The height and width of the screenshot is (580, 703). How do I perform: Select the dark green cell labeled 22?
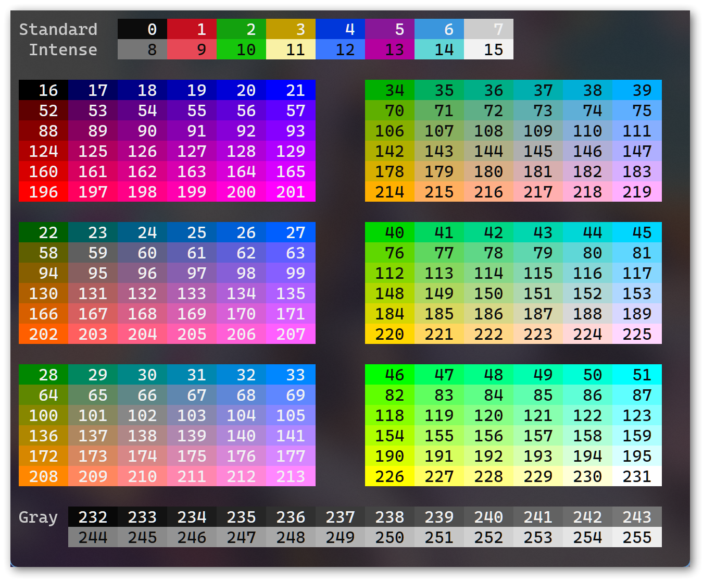(43, 232)
